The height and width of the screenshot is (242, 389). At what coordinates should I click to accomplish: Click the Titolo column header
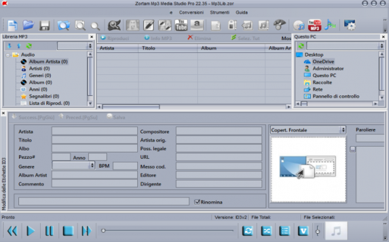[x=168, y=48]
